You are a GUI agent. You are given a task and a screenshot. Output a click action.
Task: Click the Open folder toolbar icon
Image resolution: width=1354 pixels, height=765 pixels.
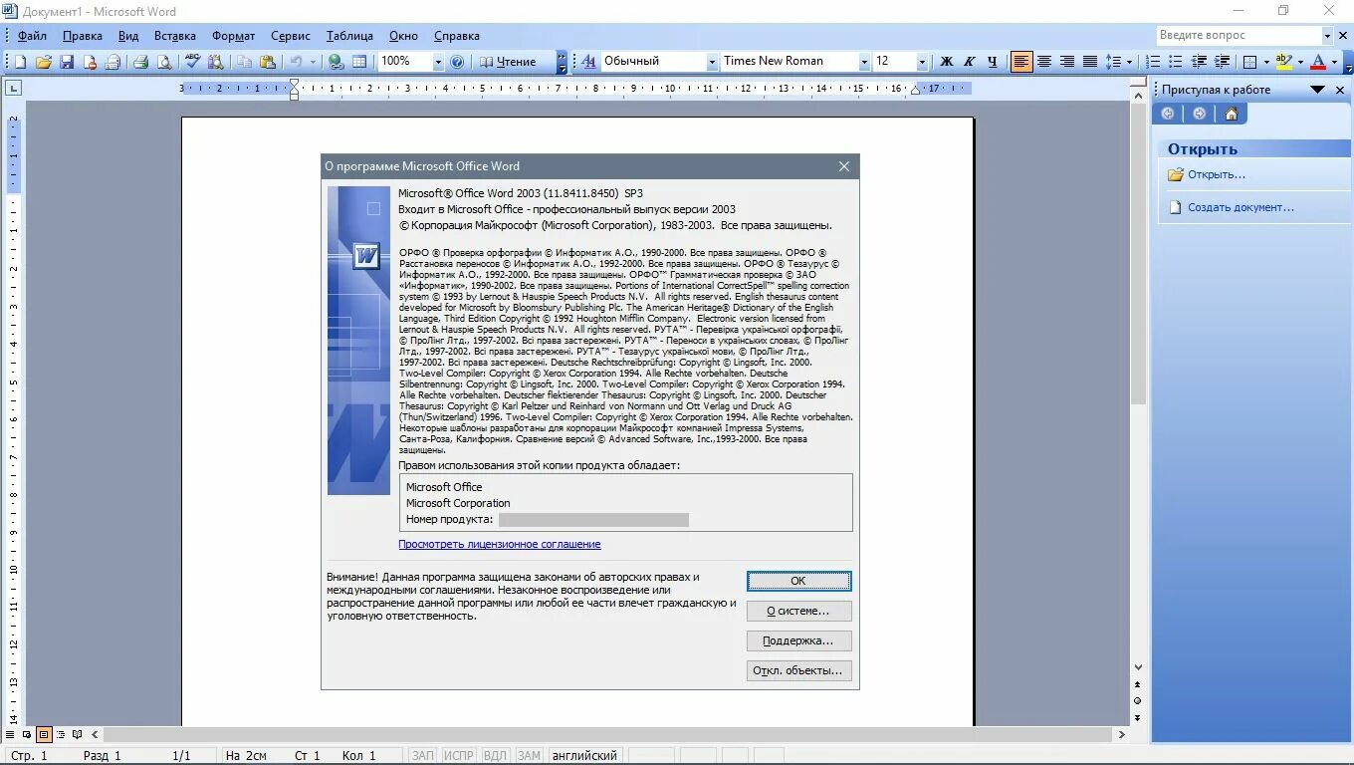tap(44, 62)
